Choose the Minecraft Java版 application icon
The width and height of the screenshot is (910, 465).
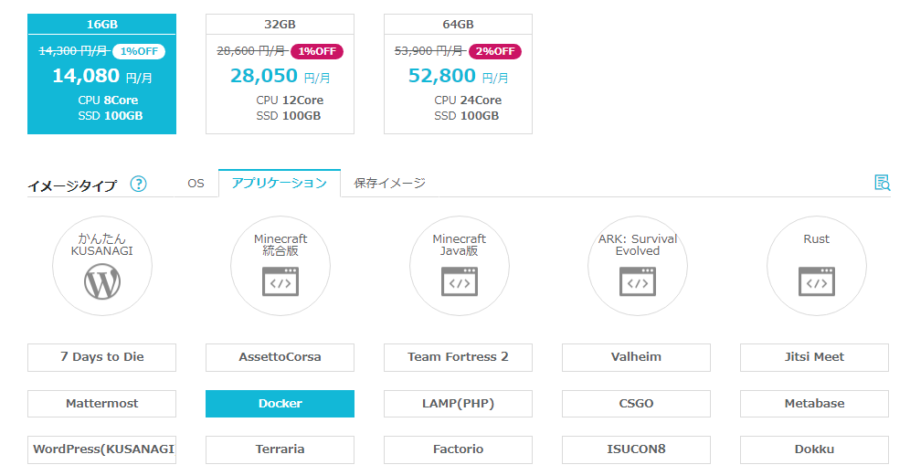pos(459,266)
